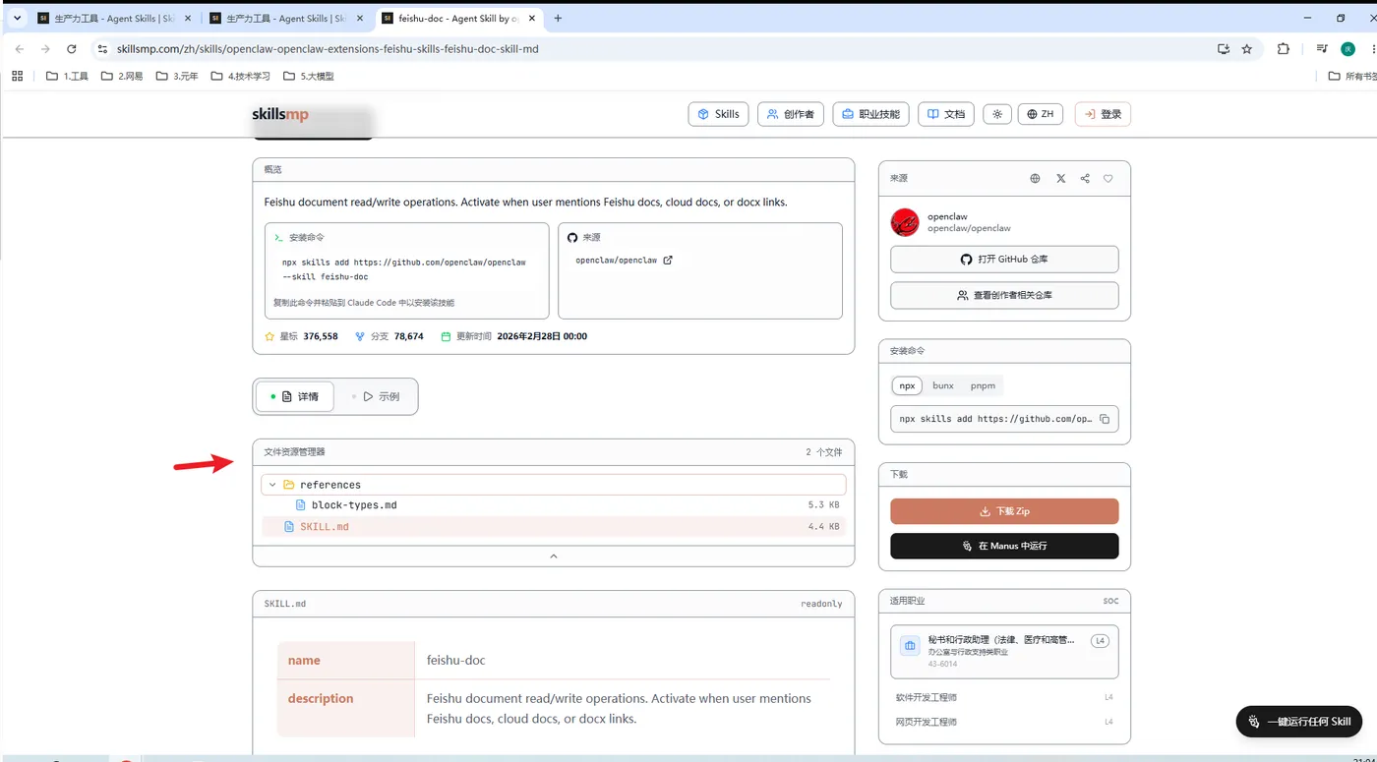The width and height of the screenshot is (1377, 762).
Task: Open the 所有书签 all-bookmarks folder
Action: [1352, 76]
